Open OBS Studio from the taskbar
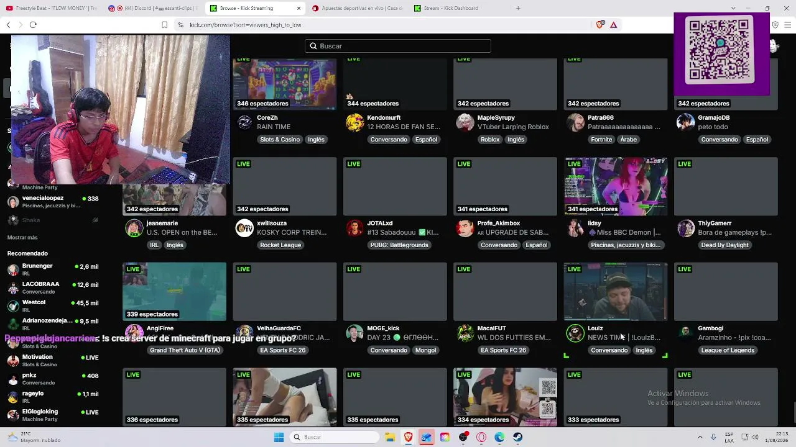Screen dimensions: 796x447 pos(463,437)
